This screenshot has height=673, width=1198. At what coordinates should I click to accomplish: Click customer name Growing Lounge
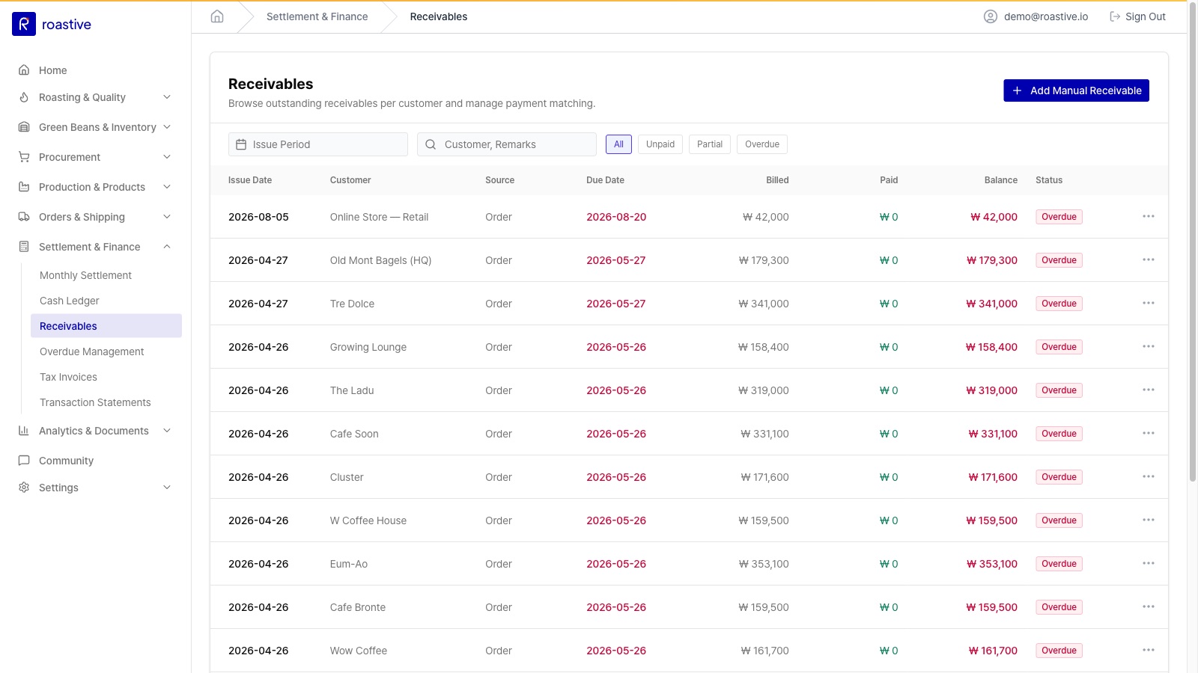point(368,347)
